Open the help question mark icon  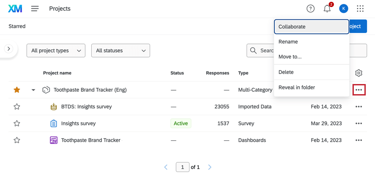click(311, 9)
